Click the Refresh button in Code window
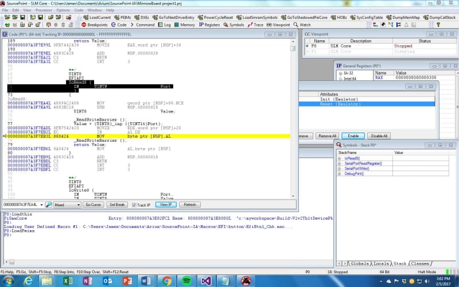This screenshot has height=287, width=459. [190, 205]
